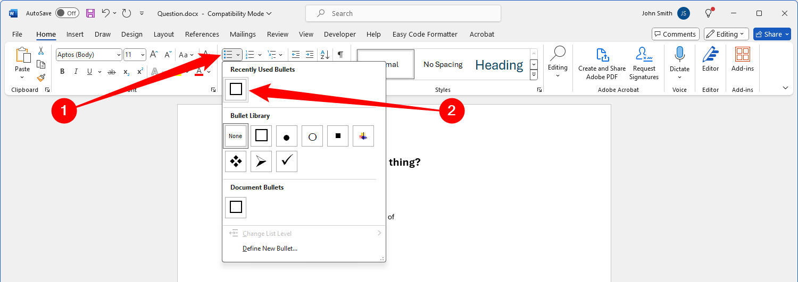Open the Editing mode dropdown
Image resolution: width=798 pixels, height=282 pixels.
point(726,34)
